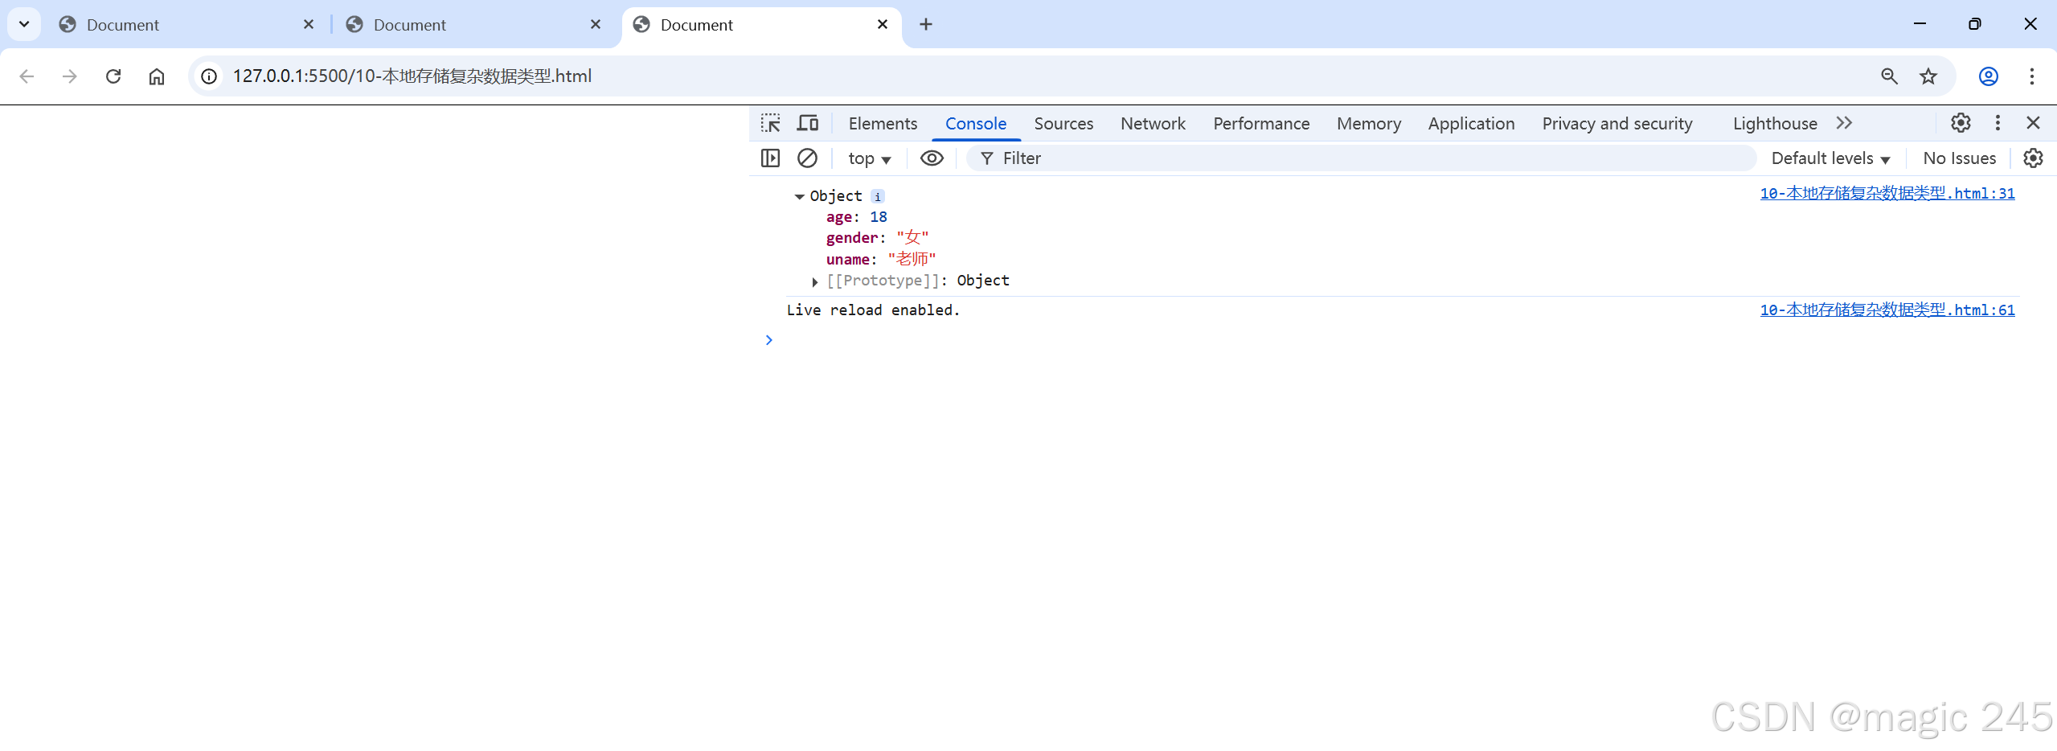
Task: Click the uname property row
Action: click(881, 260)
